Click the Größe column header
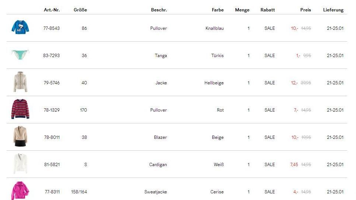The image size is (356, 200). [x=80, y=10]
